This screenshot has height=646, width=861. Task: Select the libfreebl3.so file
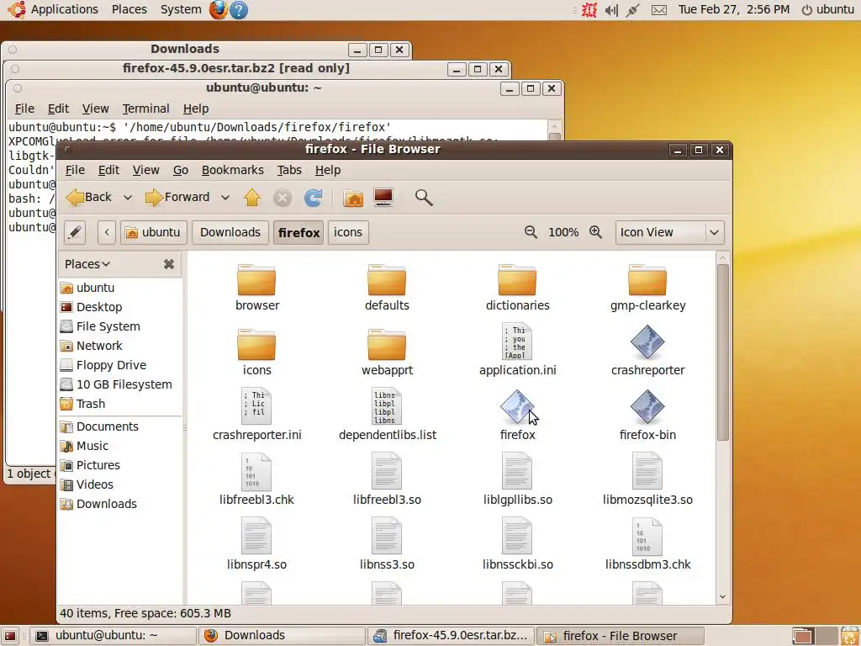tap(387, 479)
